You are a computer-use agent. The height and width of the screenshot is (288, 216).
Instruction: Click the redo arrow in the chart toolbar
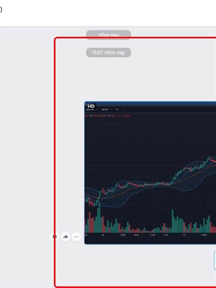pos(123,109)
